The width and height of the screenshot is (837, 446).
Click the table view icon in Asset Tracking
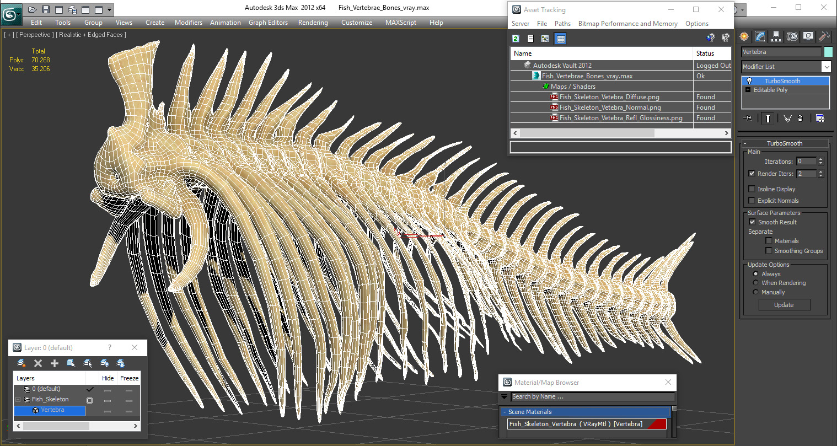tap(560, 39)
